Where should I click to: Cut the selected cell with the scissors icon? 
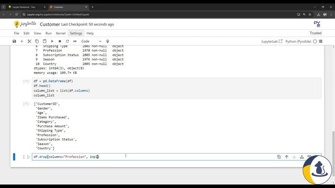coord(29,41)
